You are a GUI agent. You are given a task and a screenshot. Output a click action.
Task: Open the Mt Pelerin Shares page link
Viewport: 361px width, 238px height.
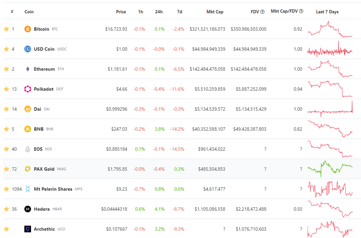point(53,189)
